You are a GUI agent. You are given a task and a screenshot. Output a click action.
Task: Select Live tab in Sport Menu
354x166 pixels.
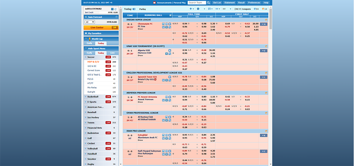[112, 53]
